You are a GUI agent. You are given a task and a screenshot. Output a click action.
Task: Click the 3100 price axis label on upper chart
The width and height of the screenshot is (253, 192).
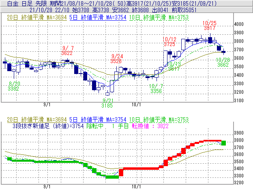(239, 101)
